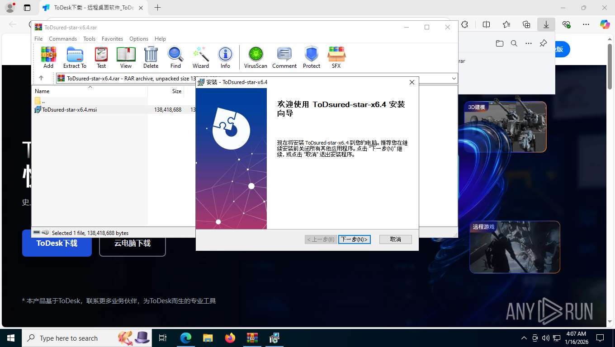
Task: Click the 远程游戏 thumbnail card
Action: [x=515, y=247]
